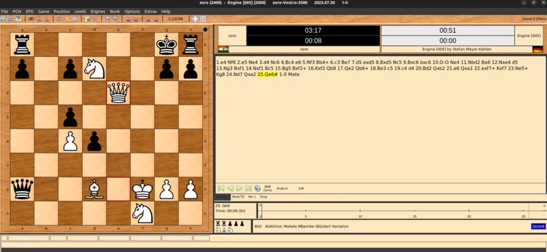Screen dimensions: 547x252
Task: Click the Analyze button
Action: (282, 188)
